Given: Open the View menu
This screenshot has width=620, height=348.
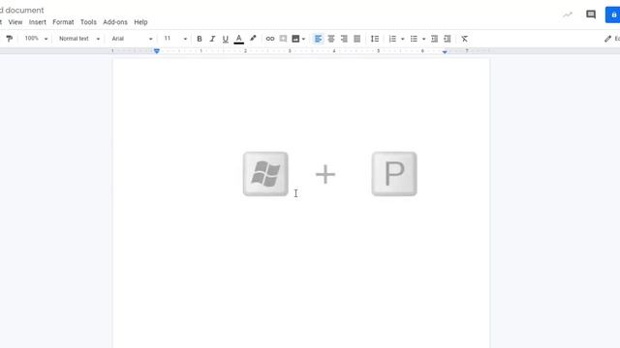Looking at the screenshot, I should [x=15, y=22].
